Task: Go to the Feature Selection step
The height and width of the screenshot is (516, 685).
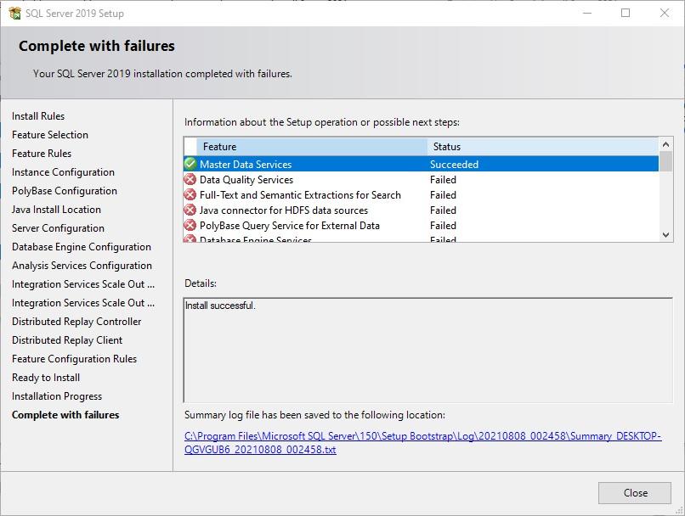Action: tap(50, 135)
